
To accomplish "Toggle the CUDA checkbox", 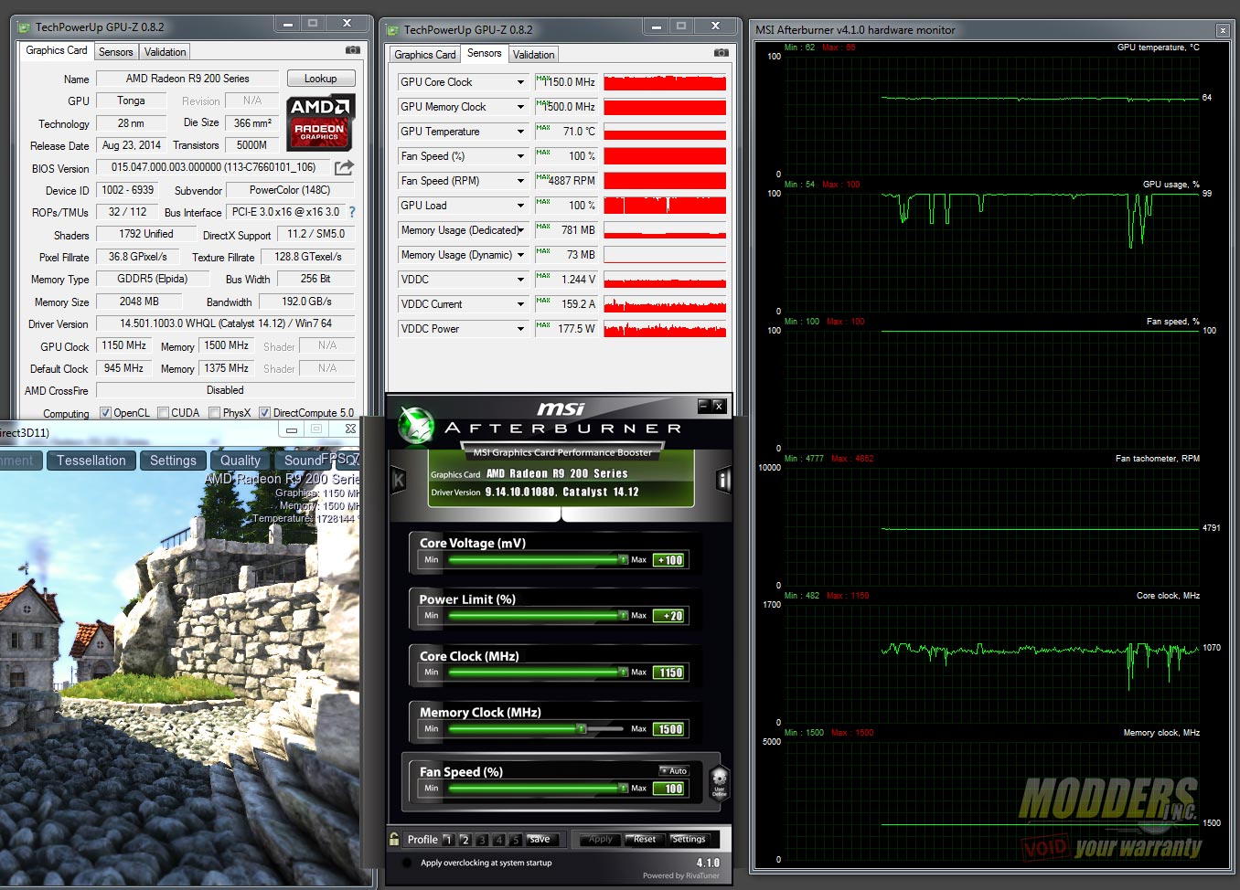I will coord(163,413).
